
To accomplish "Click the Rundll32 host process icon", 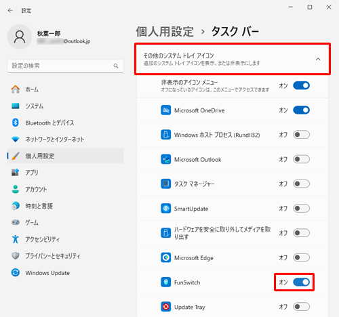I will (x=165, y=135).
